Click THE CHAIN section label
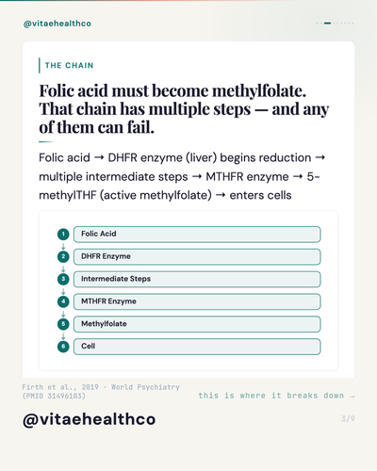The width and height of the screenshot is (377, 471). pos(69,65)
